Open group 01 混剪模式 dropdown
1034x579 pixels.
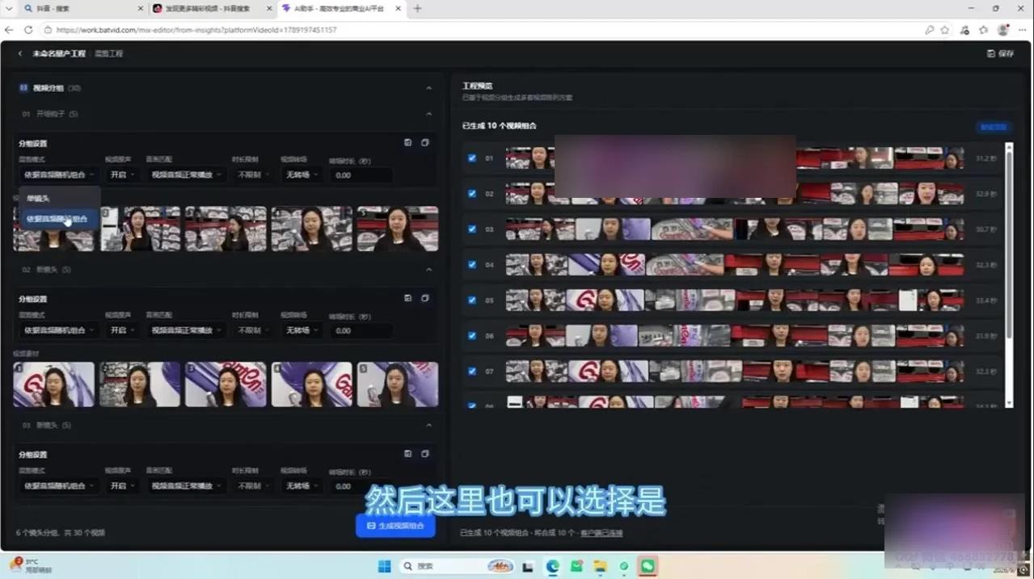[58, 174]
